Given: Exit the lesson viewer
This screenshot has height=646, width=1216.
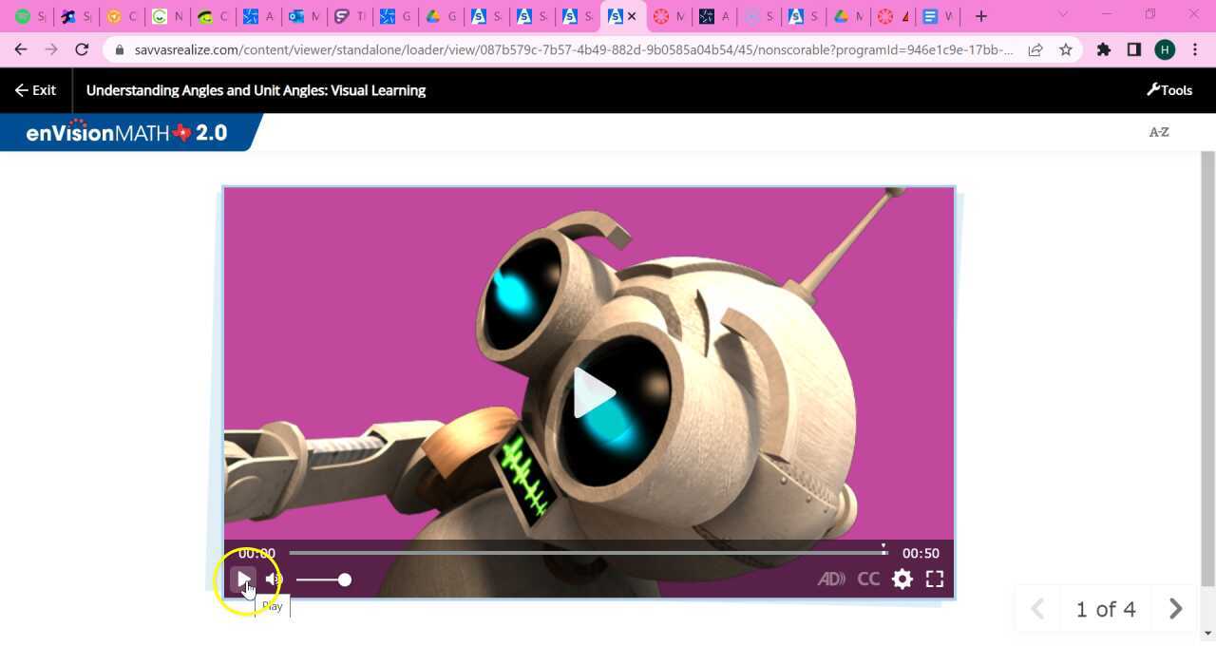Looking at the screenshot, I should coord(35,90).
